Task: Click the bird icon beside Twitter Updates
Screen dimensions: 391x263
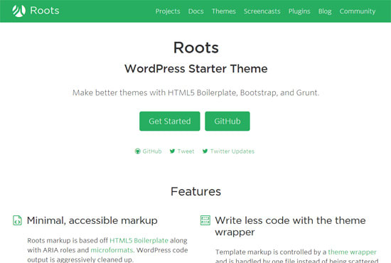Action: (x=205, y=151)
